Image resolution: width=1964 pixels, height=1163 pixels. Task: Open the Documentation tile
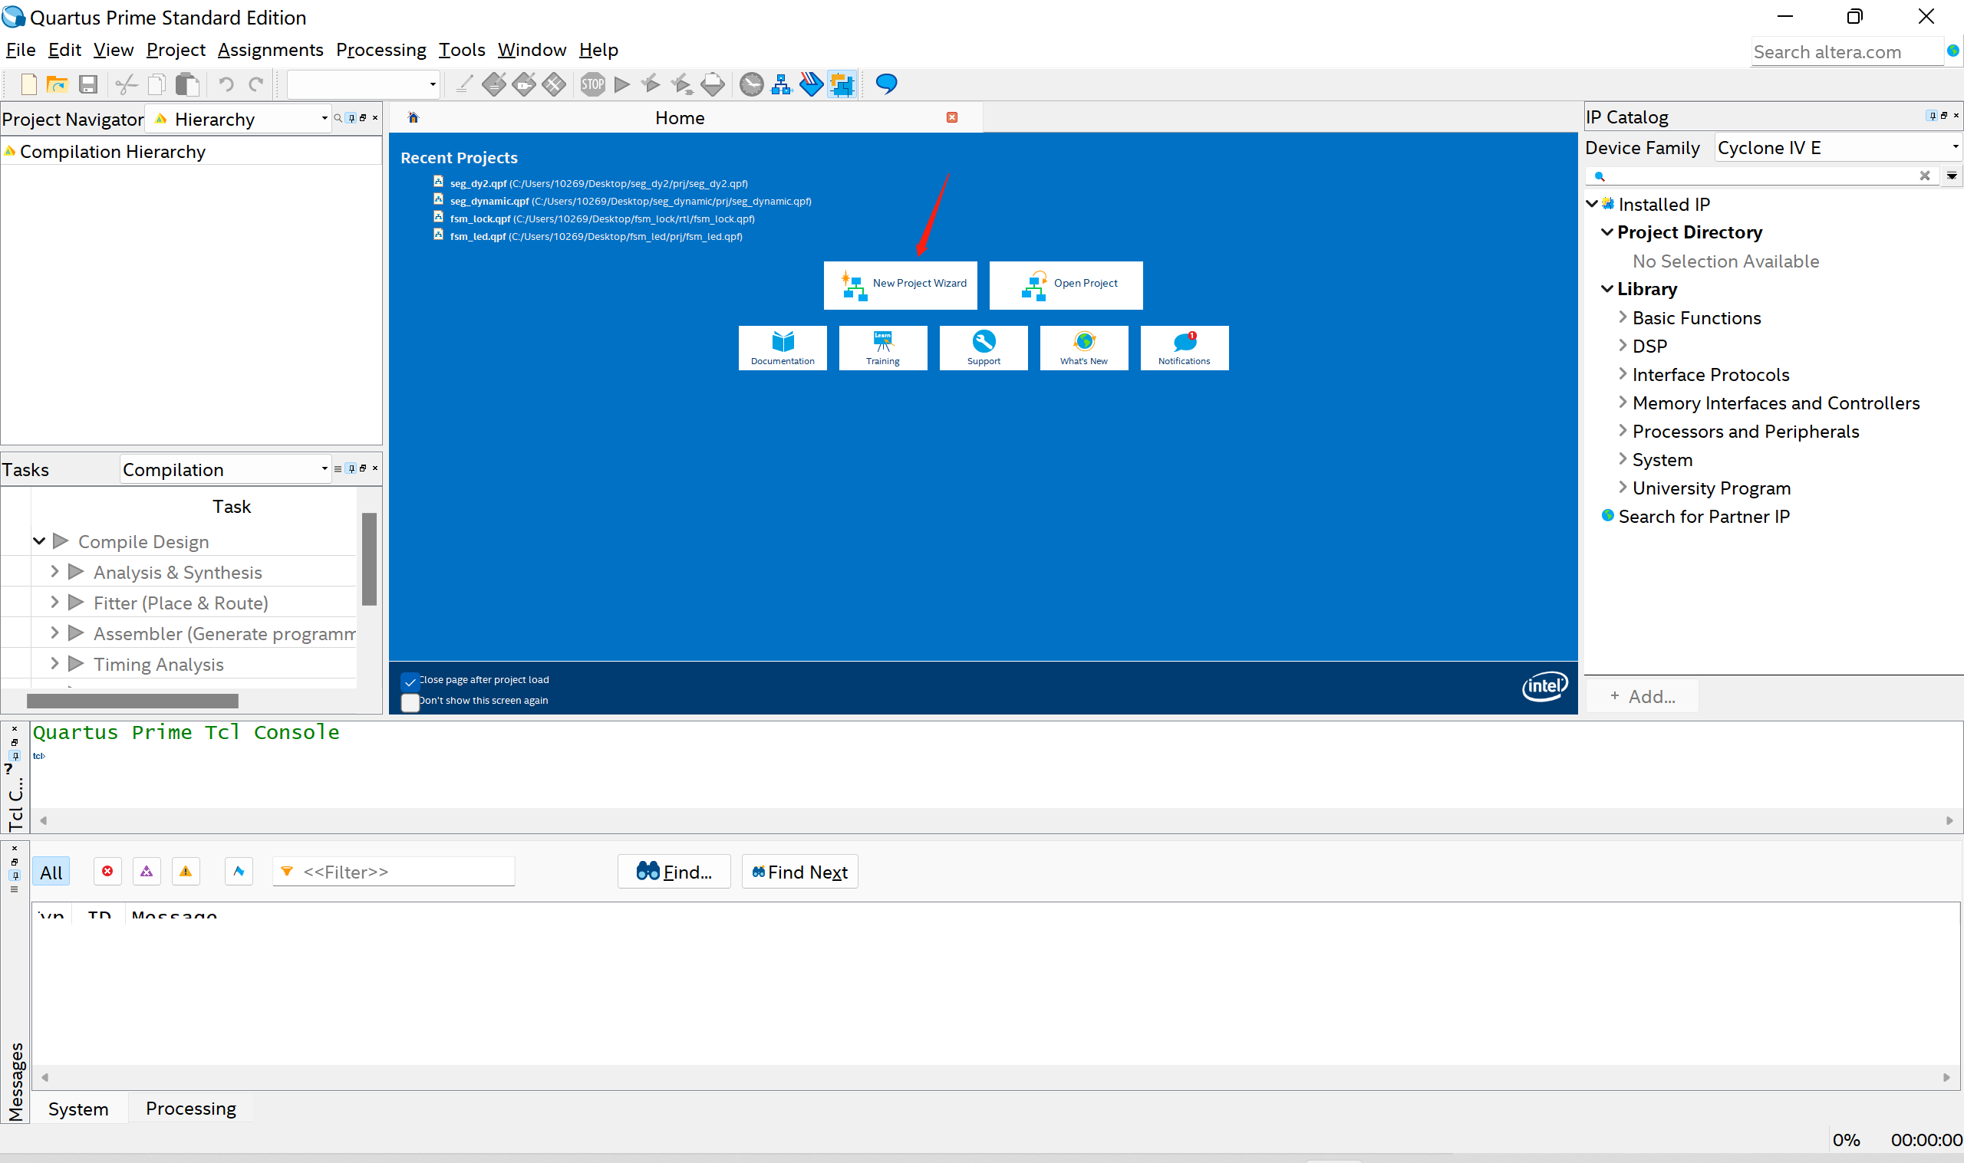point(783,348)
